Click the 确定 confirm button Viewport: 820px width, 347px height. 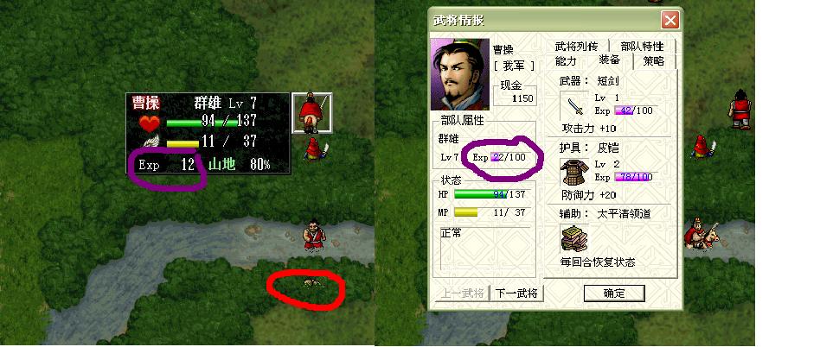point(614,293)
